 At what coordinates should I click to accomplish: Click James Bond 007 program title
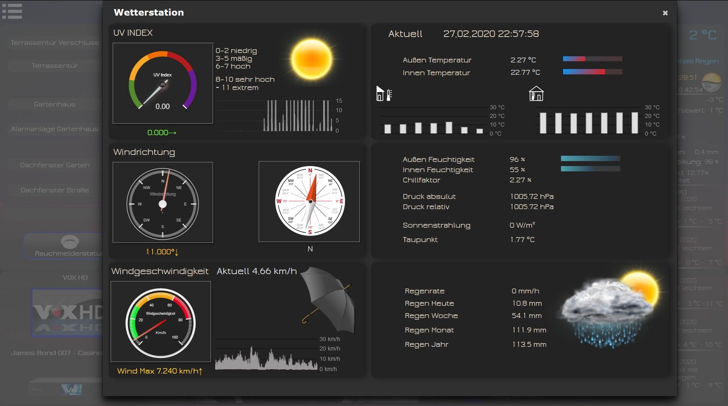(x=56, y=353)
